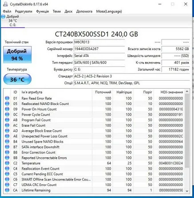Click the attribute list vertical scrollbar thumb
Viewport: 194px width, 198px height.
click(187, 131)
